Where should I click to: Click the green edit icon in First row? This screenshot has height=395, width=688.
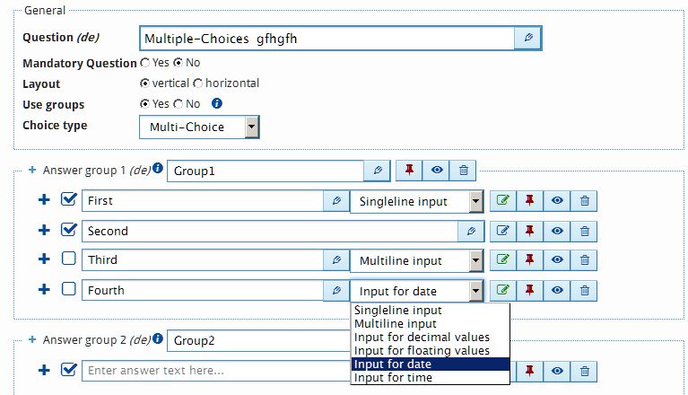click(502, 201)
